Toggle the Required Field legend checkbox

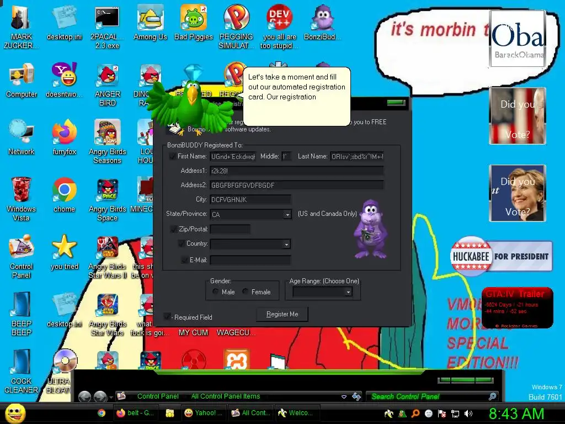[x=167, y=316]
